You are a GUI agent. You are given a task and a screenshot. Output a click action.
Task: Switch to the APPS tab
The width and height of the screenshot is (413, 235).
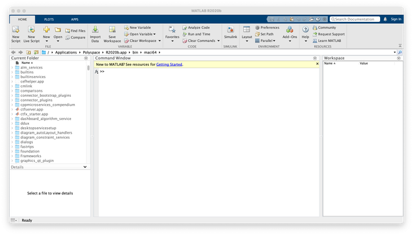(75, 19)
